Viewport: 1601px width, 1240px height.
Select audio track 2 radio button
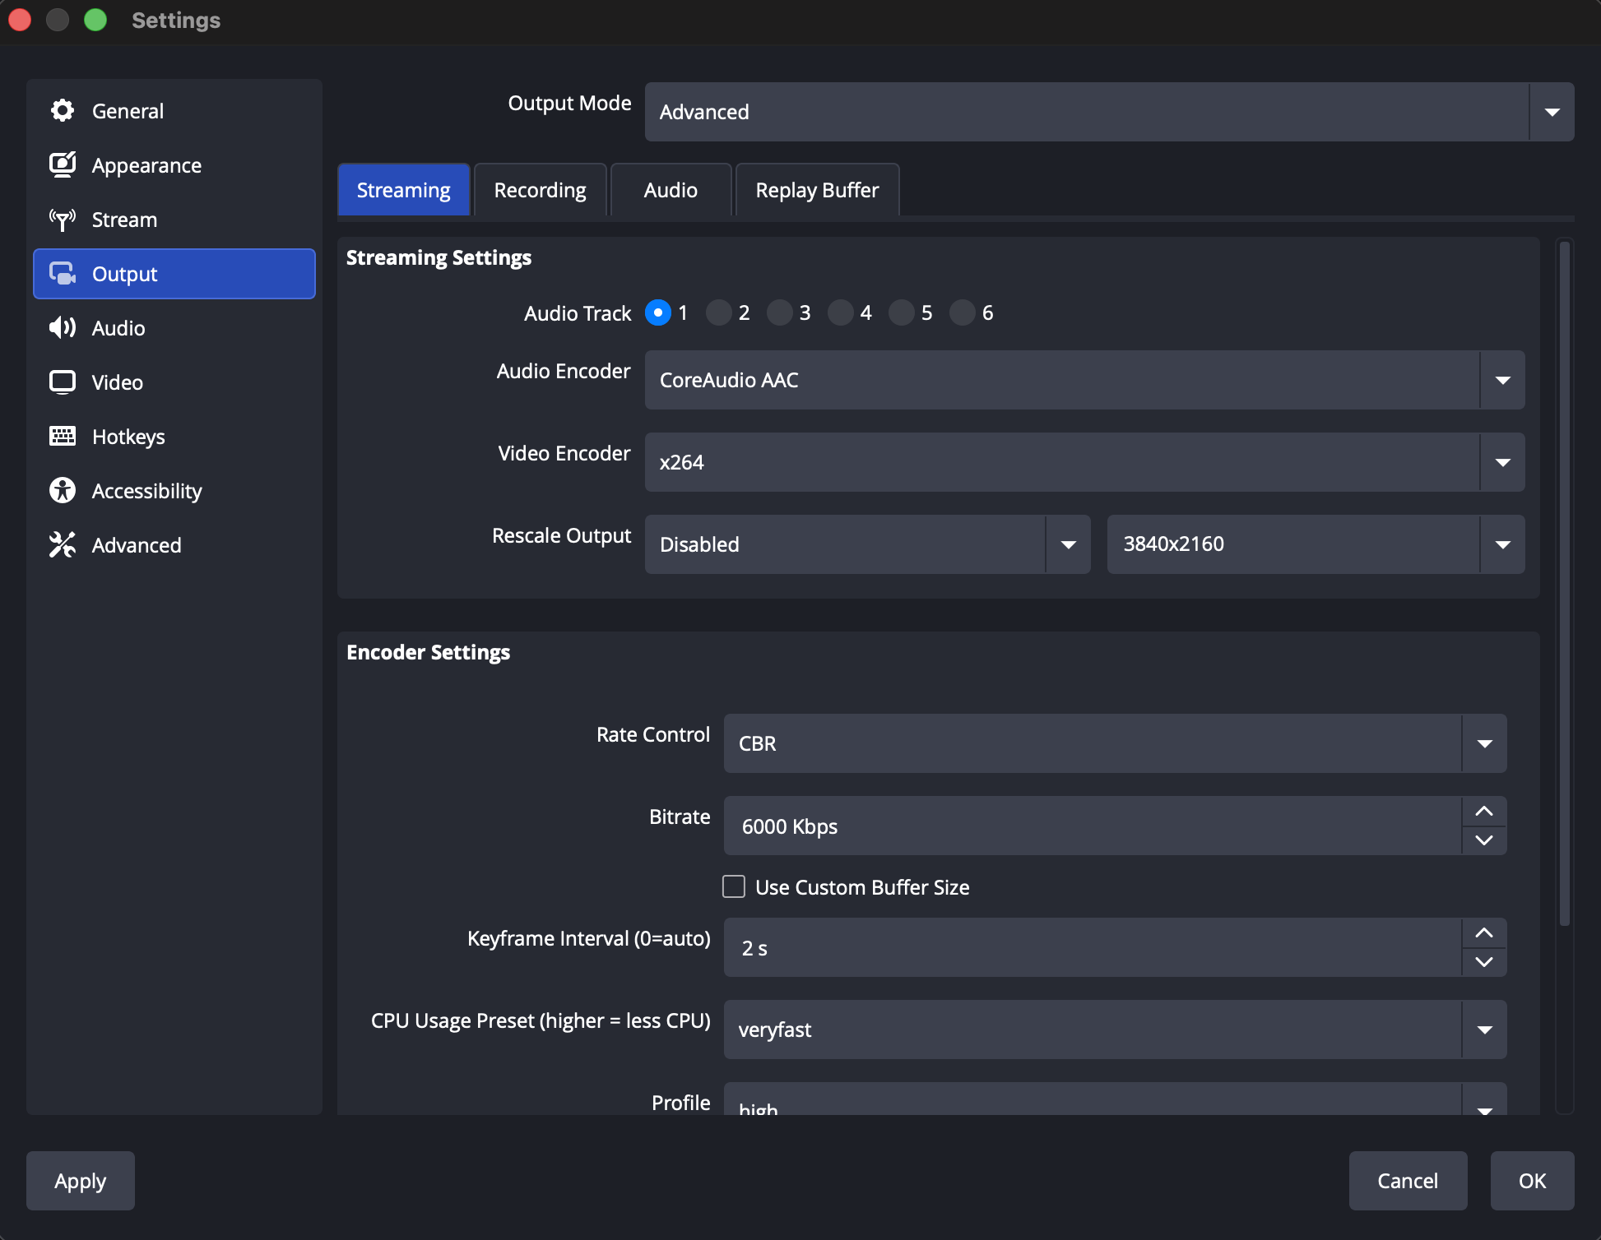719,312
